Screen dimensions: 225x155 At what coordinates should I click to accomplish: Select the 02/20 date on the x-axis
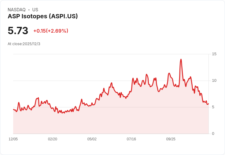(x=53, y=139)
